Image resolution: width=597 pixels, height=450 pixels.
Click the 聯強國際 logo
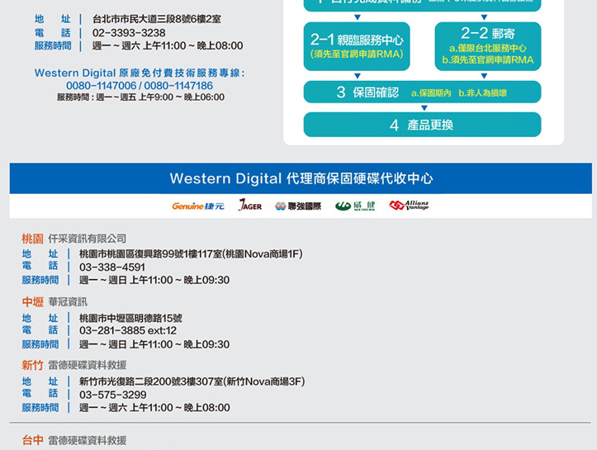(298, 206)
